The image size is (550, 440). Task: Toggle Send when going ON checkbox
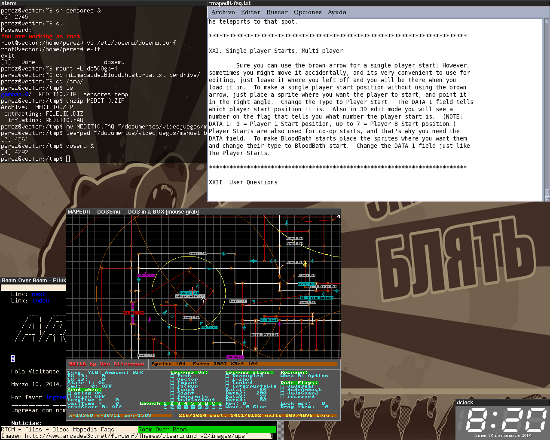point(69,393)
